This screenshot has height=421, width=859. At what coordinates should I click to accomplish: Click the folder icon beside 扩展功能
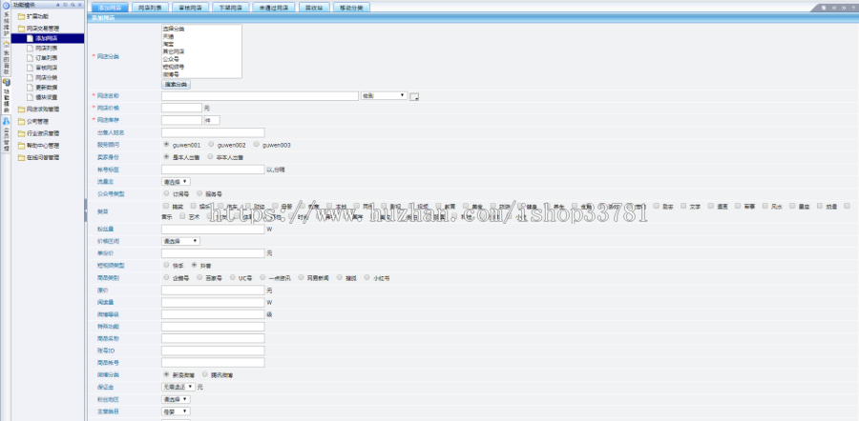click(x=21, y=16)
